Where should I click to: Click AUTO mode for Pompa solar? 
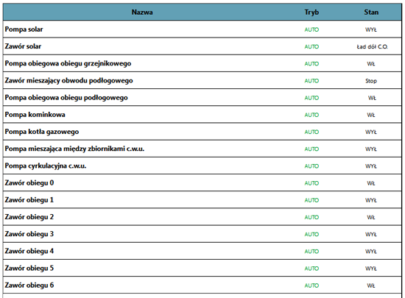[311, 29]
